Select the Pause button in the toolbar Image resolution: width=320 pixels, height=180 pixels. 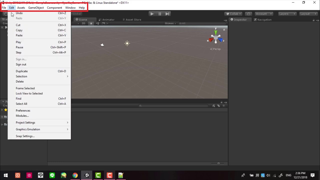point(160,14)
